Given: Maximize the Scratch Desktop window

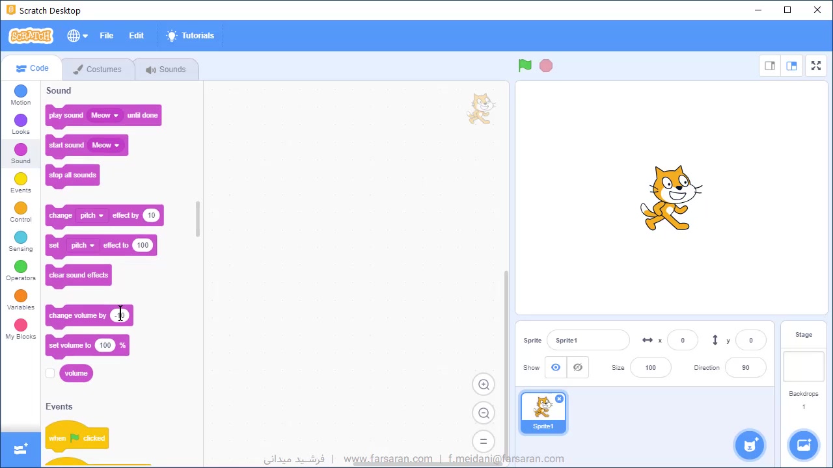Looking at the screenshot, I should (787, 10).
